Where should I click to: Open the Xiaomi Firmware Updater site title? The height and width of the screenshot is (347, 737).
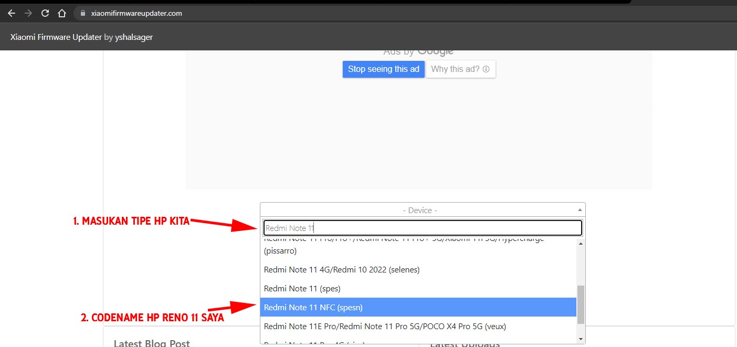pos(56,37)
